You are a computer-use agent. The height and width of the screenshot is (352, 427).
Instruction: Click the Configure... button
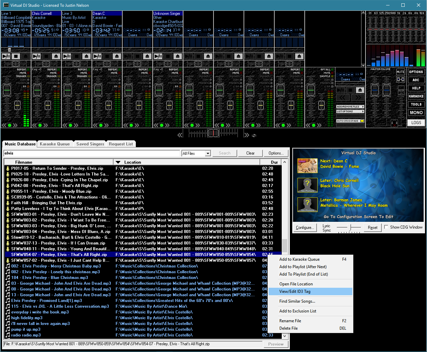tap(305, 228)
